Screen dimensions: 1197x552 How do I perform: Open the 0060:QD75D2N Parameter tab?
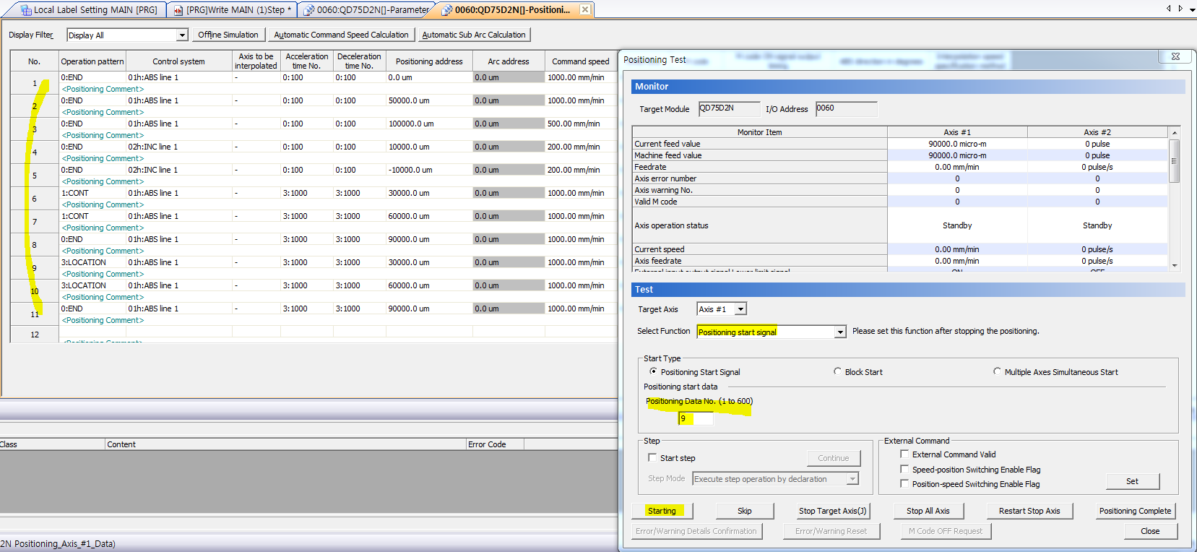366,9
